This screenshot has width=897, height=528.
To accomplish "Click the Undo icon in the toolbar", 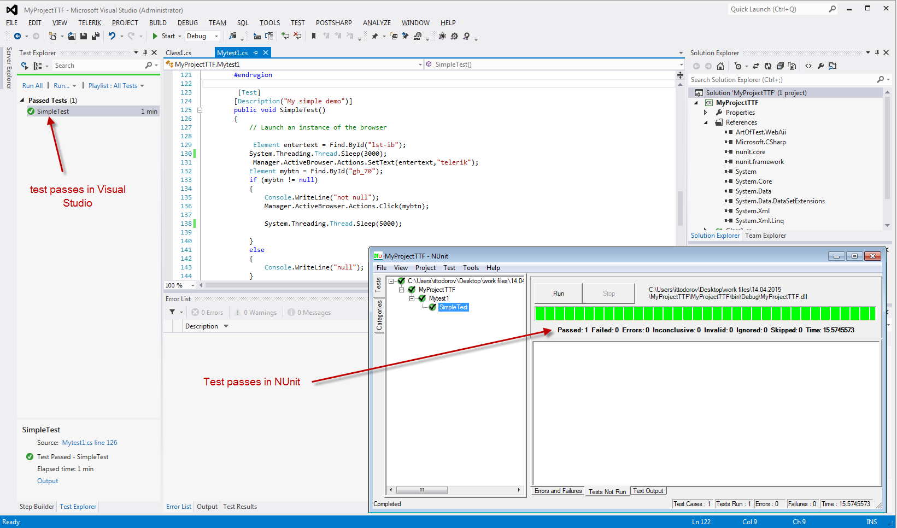I will (x=112, y=36).
